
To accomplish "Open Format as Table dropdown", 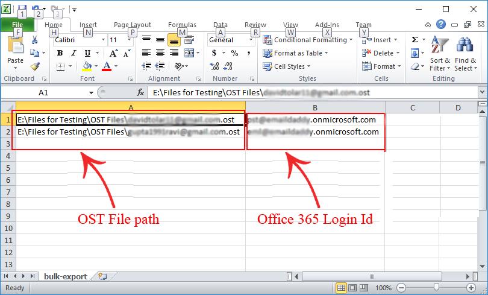I will pyautogui.click(x=295, y=53).
